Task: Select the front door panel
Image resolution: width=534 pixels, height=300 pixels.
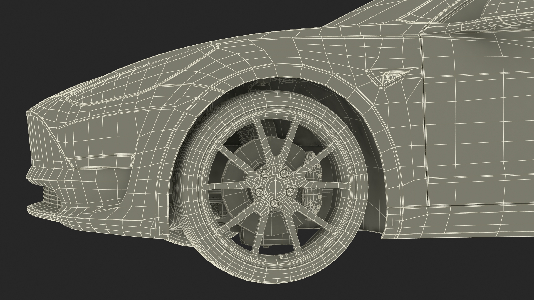Action: tap(478, 119)
